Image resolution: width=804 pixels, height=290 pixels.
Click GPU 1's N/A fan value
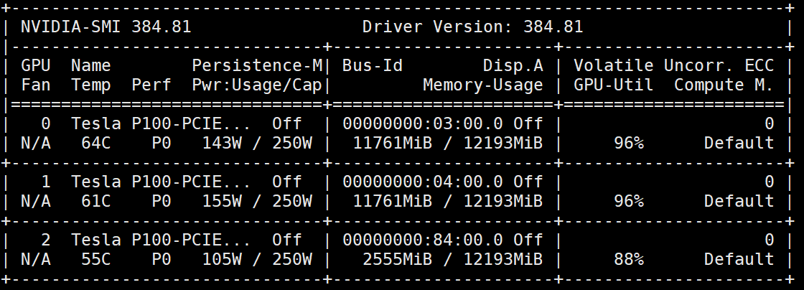click(35, 202)
